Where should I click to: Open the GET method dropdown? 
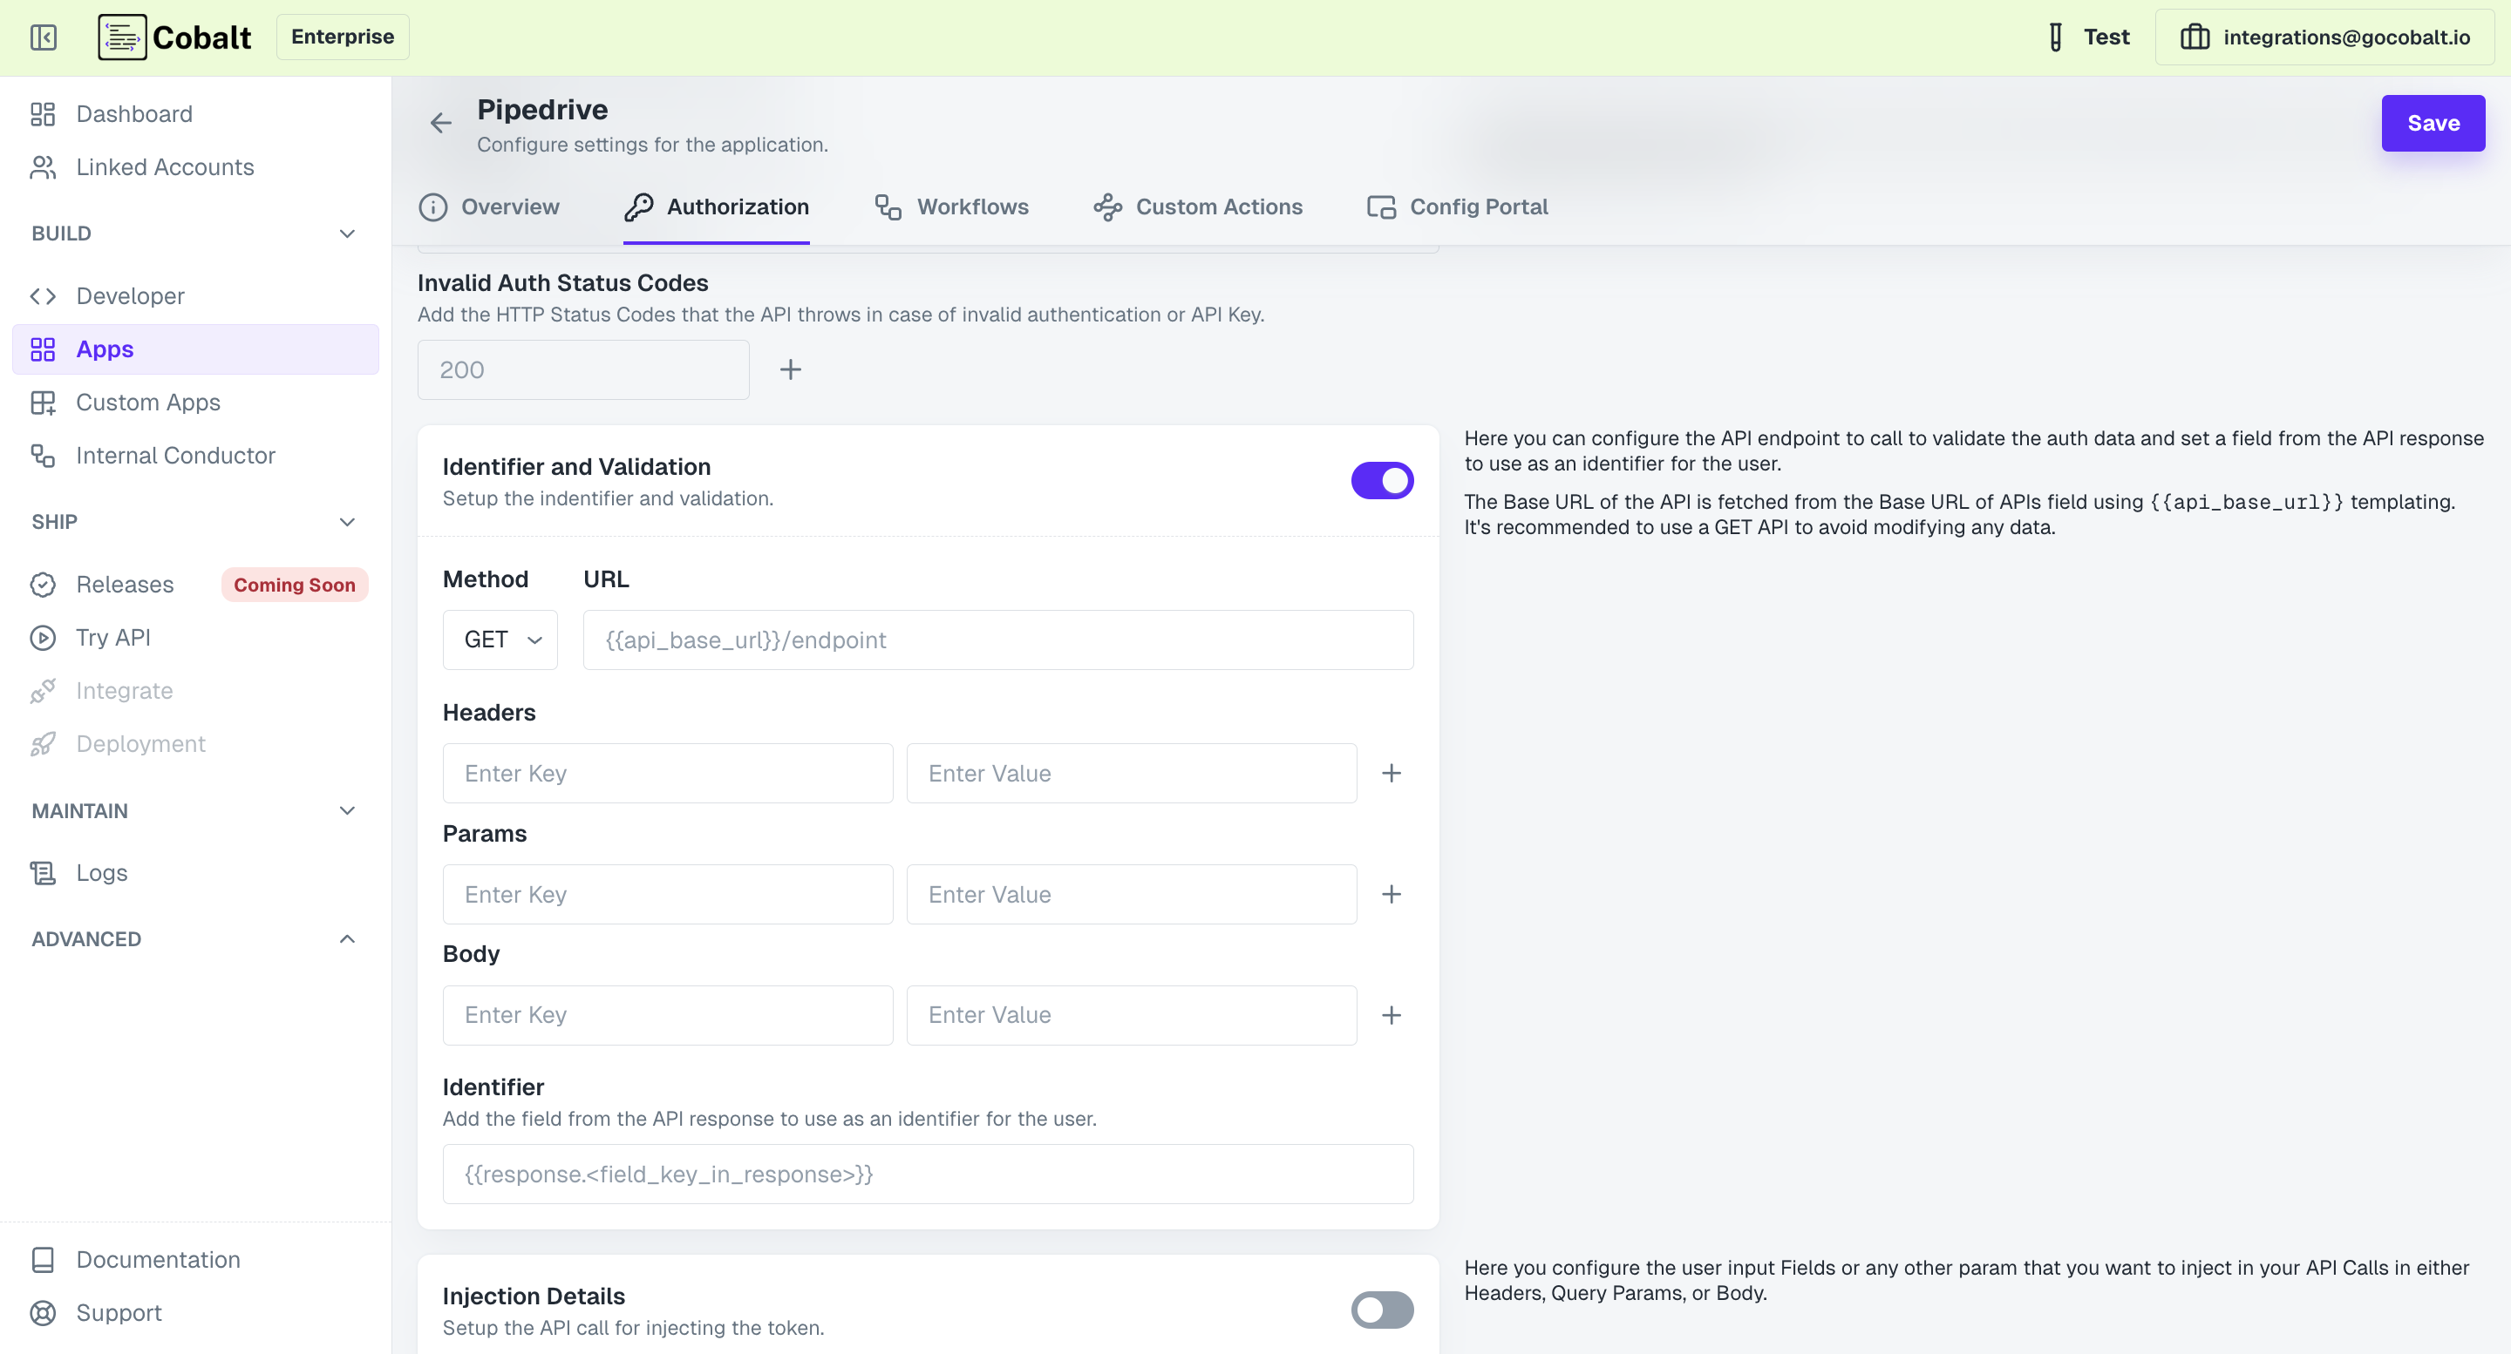tap(500, 640)
